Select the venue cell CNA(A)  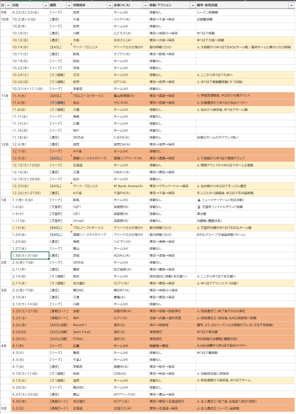(131, 374)
